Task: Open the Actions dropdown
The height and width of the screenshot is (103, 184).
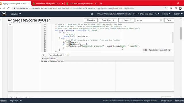Action: [126, 20]
